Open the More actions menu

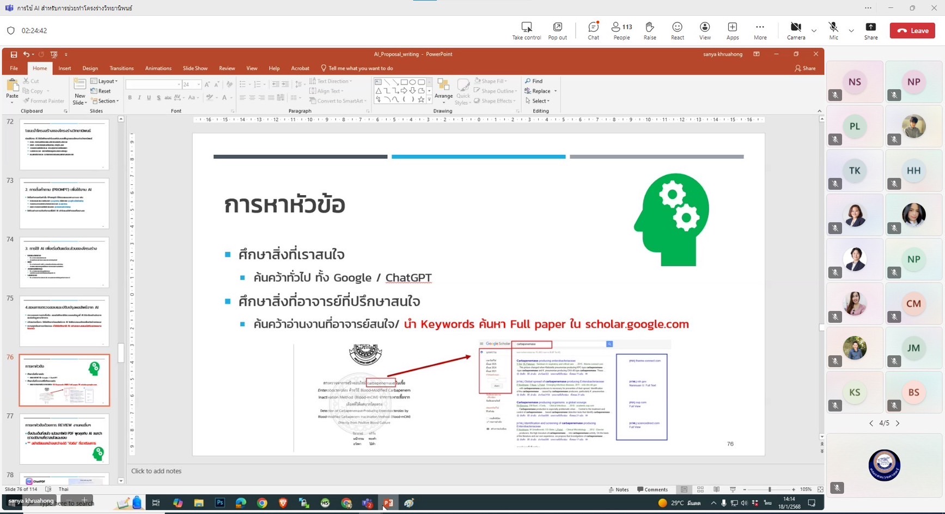pyautogui.click(x=760, y=31)
